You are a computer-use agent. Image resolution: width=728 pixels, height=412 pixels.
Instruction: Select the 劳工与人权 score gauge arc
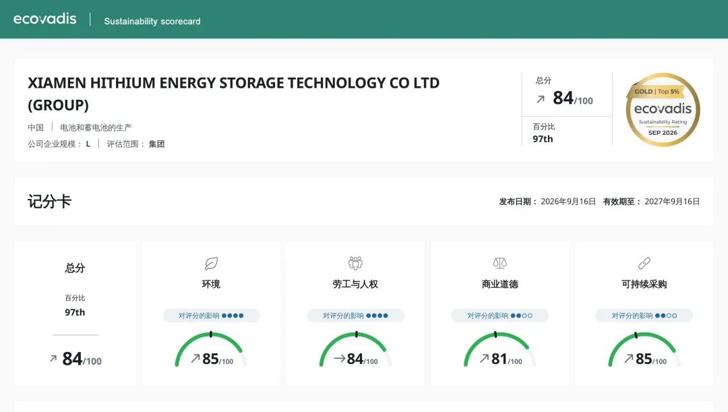click(x=355, y=349)
